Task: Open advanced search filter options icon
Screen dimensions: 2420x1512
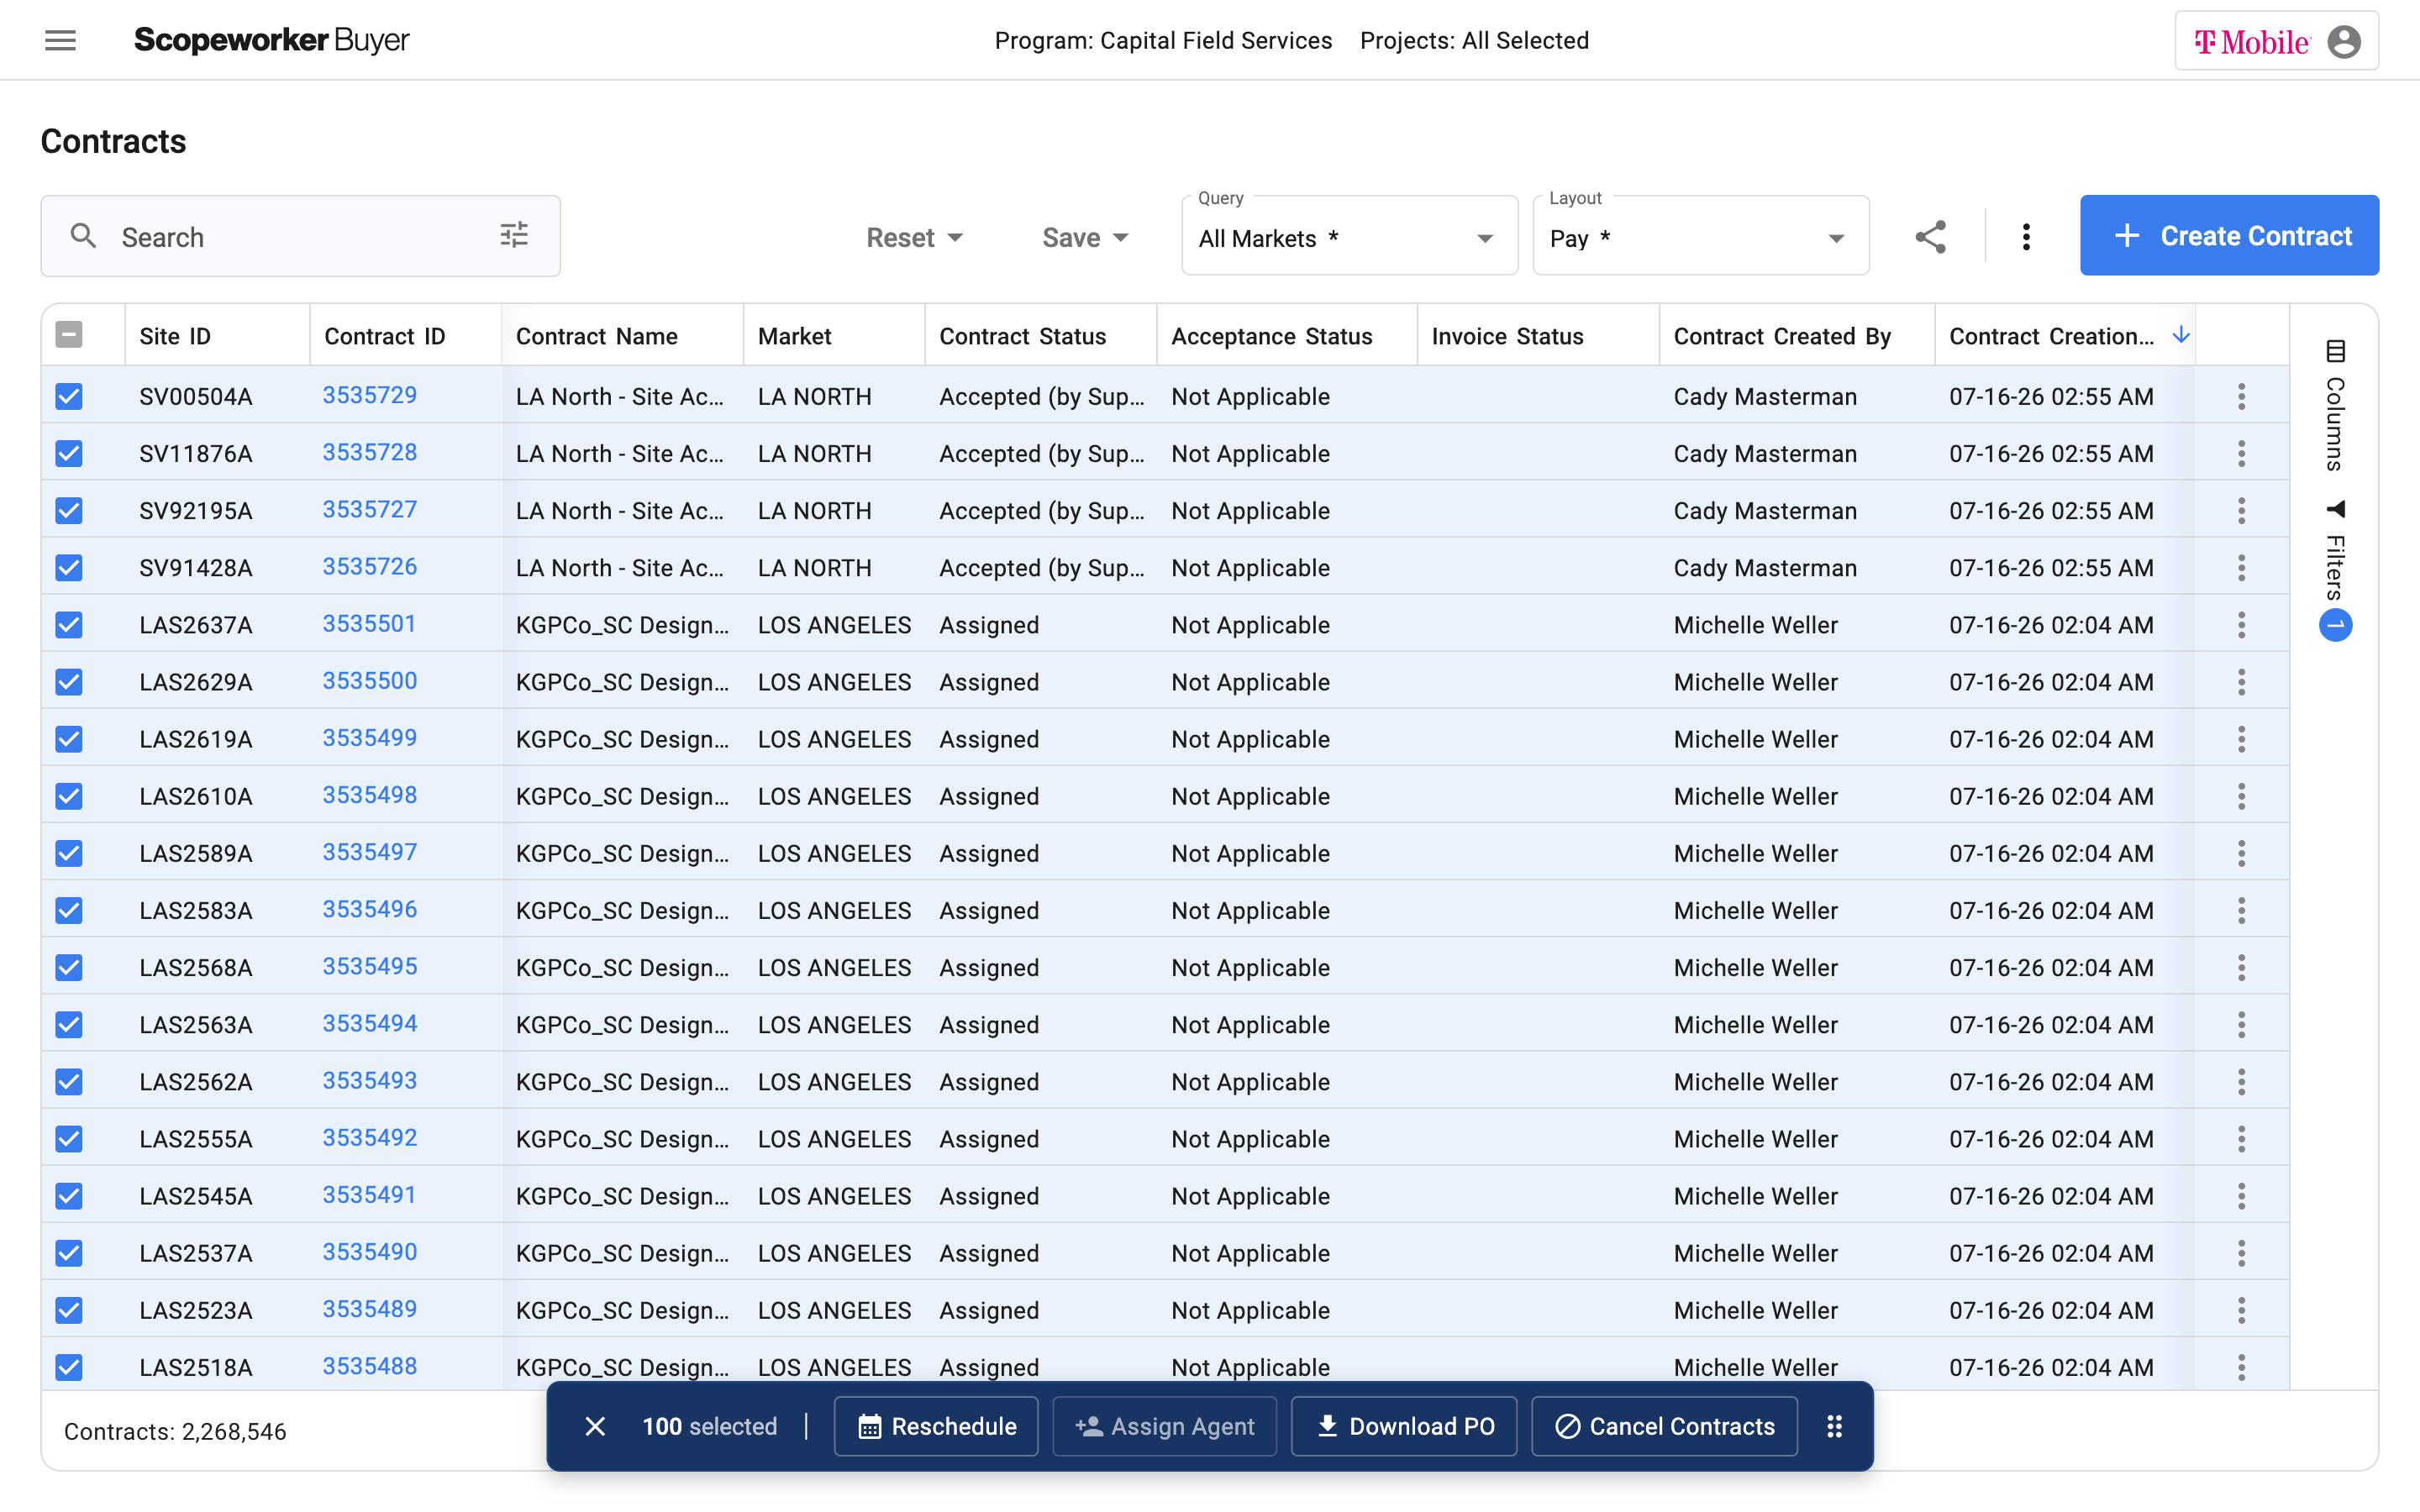Action: [514, 236]
